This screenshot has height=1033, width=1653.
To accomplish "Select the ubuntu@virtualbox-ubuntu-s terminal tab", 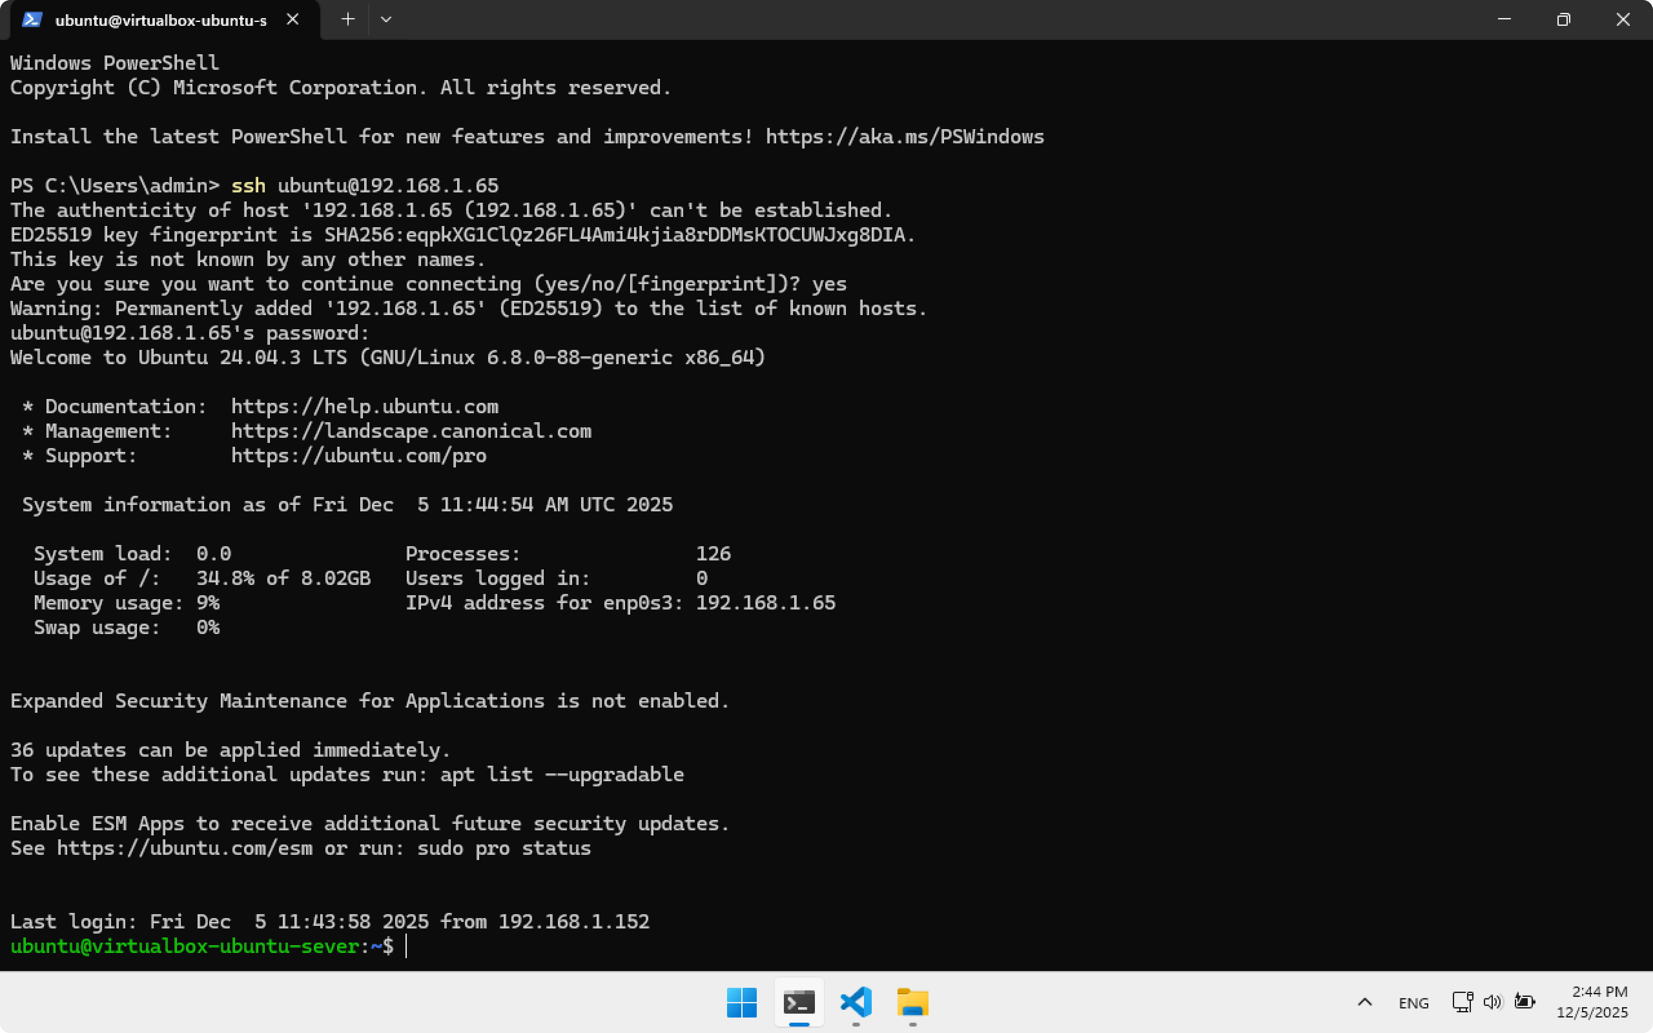I will (161, 20).
